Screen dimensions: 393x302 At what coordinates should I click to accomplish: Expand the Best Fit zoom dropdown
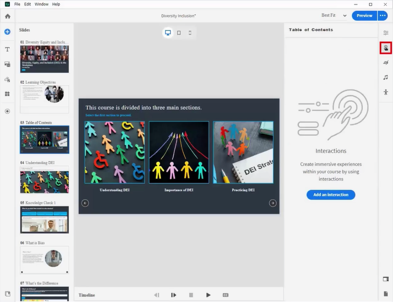click(334, 16)
